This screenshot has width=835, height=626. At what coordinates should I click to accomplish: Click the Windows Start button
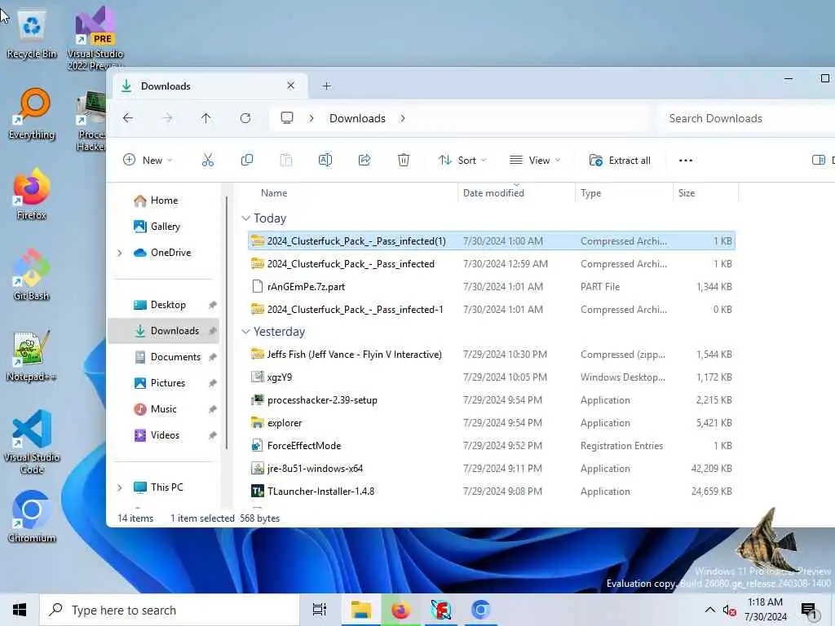(20, 610)
